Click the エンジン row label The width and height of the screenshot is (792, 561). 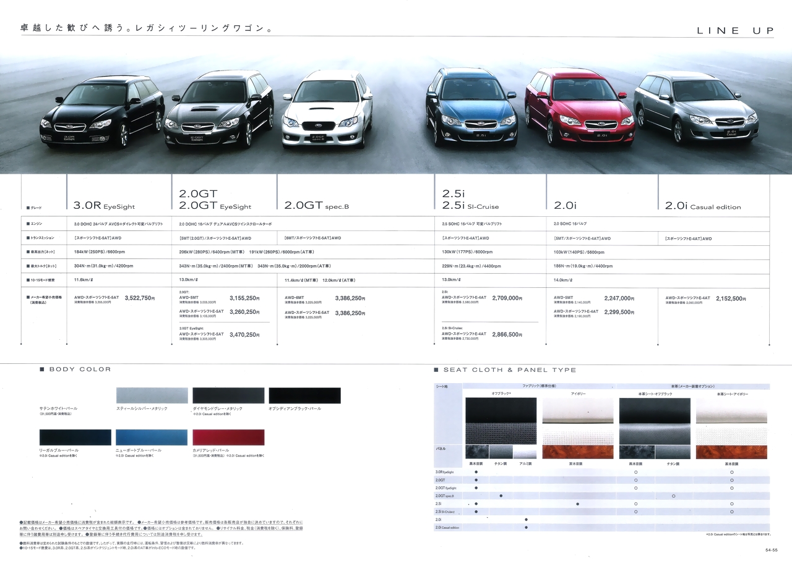pyautogui.click(x=36, y=224)
